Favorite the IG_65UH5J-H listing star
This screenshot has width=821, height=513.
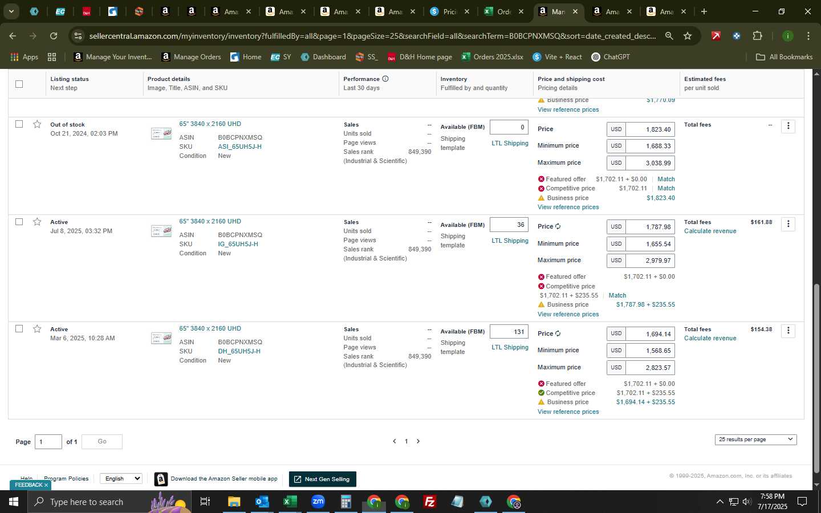[x=37, y=222]
